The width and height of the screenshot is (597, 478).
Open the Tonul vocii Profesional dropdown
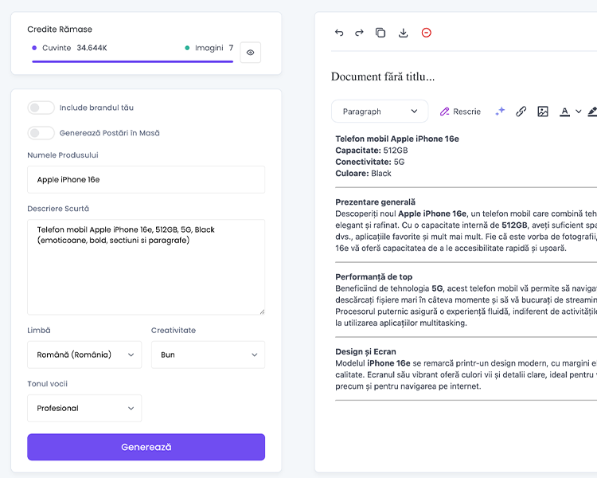pyautogui.click(x=84, y=408)
